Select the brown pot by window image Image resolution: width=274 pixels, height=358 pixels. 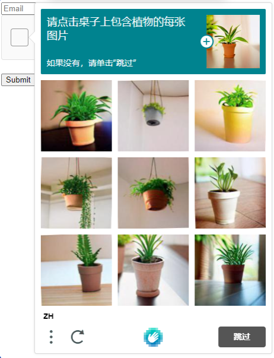[230, 270]
